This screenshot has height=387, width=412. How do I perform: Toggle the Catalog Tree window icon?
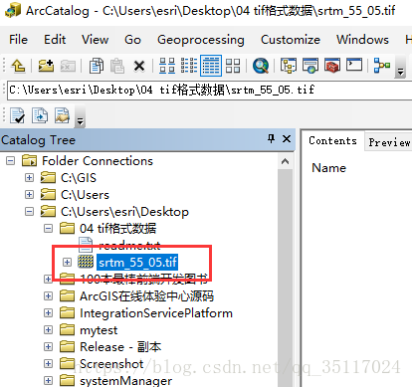[289, 66]
